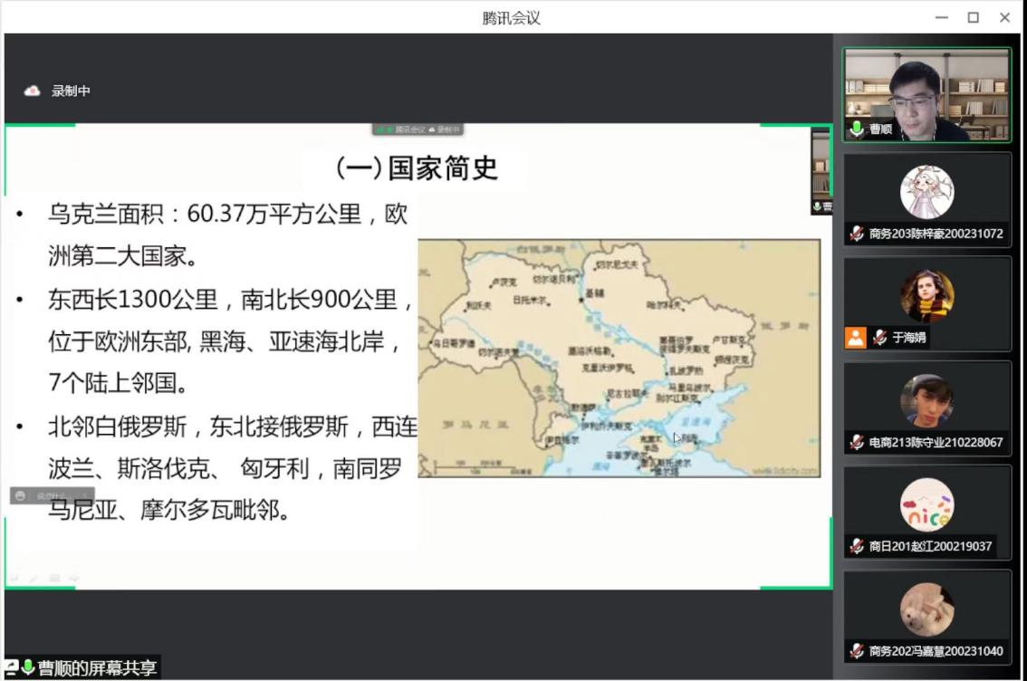Select the avatar of 商务202冯嘉慧200231040

(x=926, y=609)
